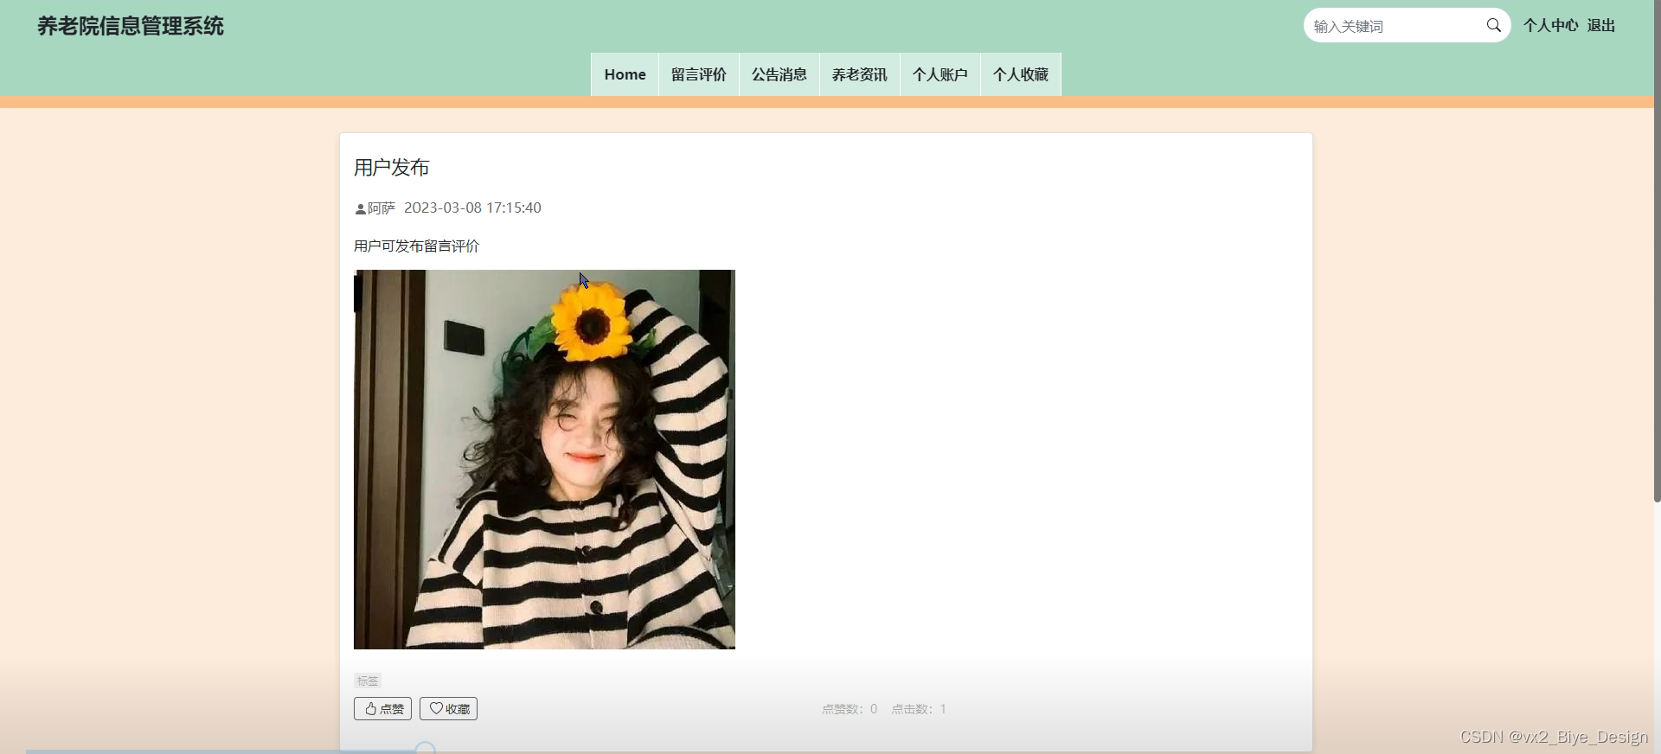Screen dimensions: 1661x754
Task: Open the 个人中心 link
Action: pyautogui.click(x=1550, y=26)
